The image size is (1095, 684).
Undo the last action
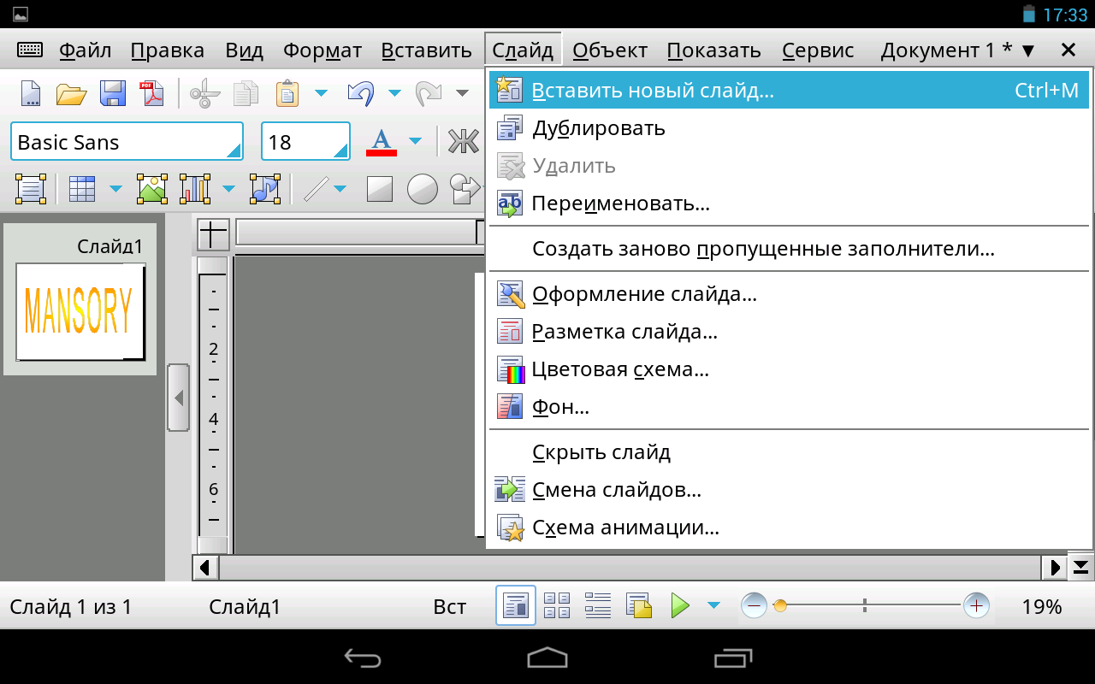(360, 92)
